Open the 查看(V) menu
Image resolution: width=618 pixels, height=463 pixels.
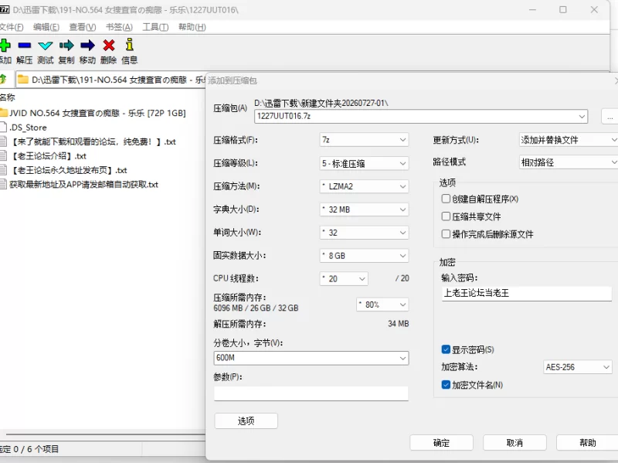pos(83,27)
